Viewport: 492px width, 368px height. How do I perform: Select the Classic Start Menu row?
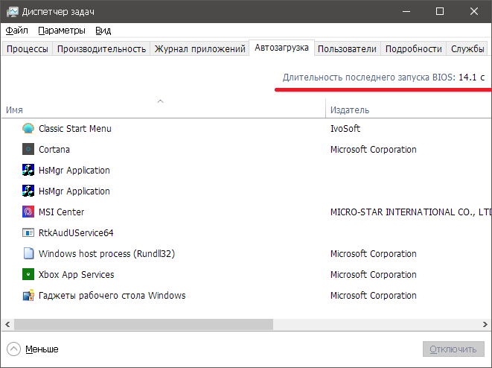[x=246, y=128]
